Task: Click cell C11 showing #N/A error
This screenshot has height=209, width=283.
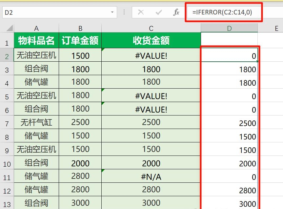Action: click(151, 176)
